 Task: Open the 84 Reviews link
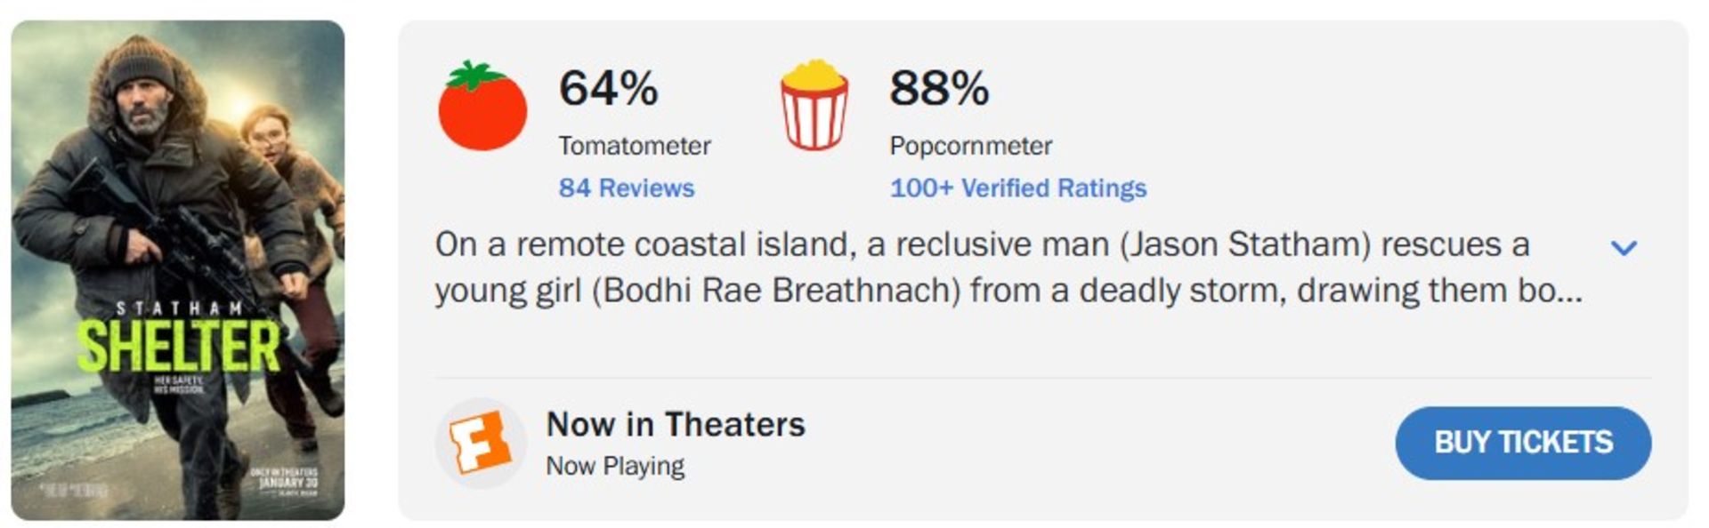coord(626,188)
